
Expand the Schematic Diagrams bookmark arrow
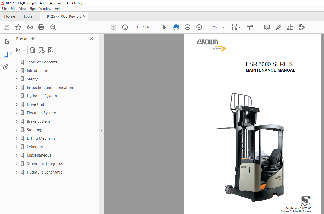click(17, 164)
